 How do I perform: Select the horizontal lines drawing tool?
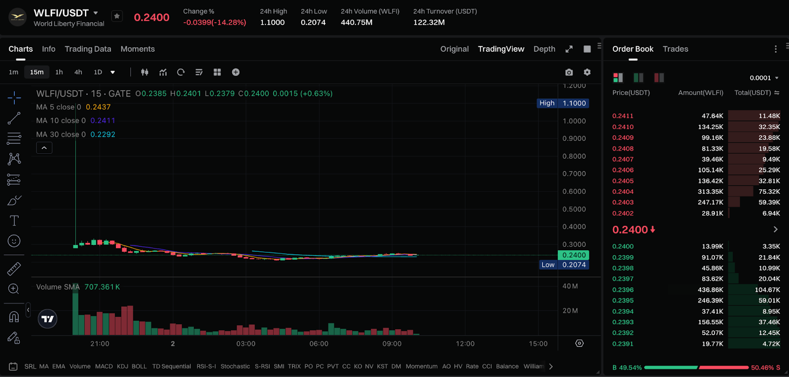(14, 138)
